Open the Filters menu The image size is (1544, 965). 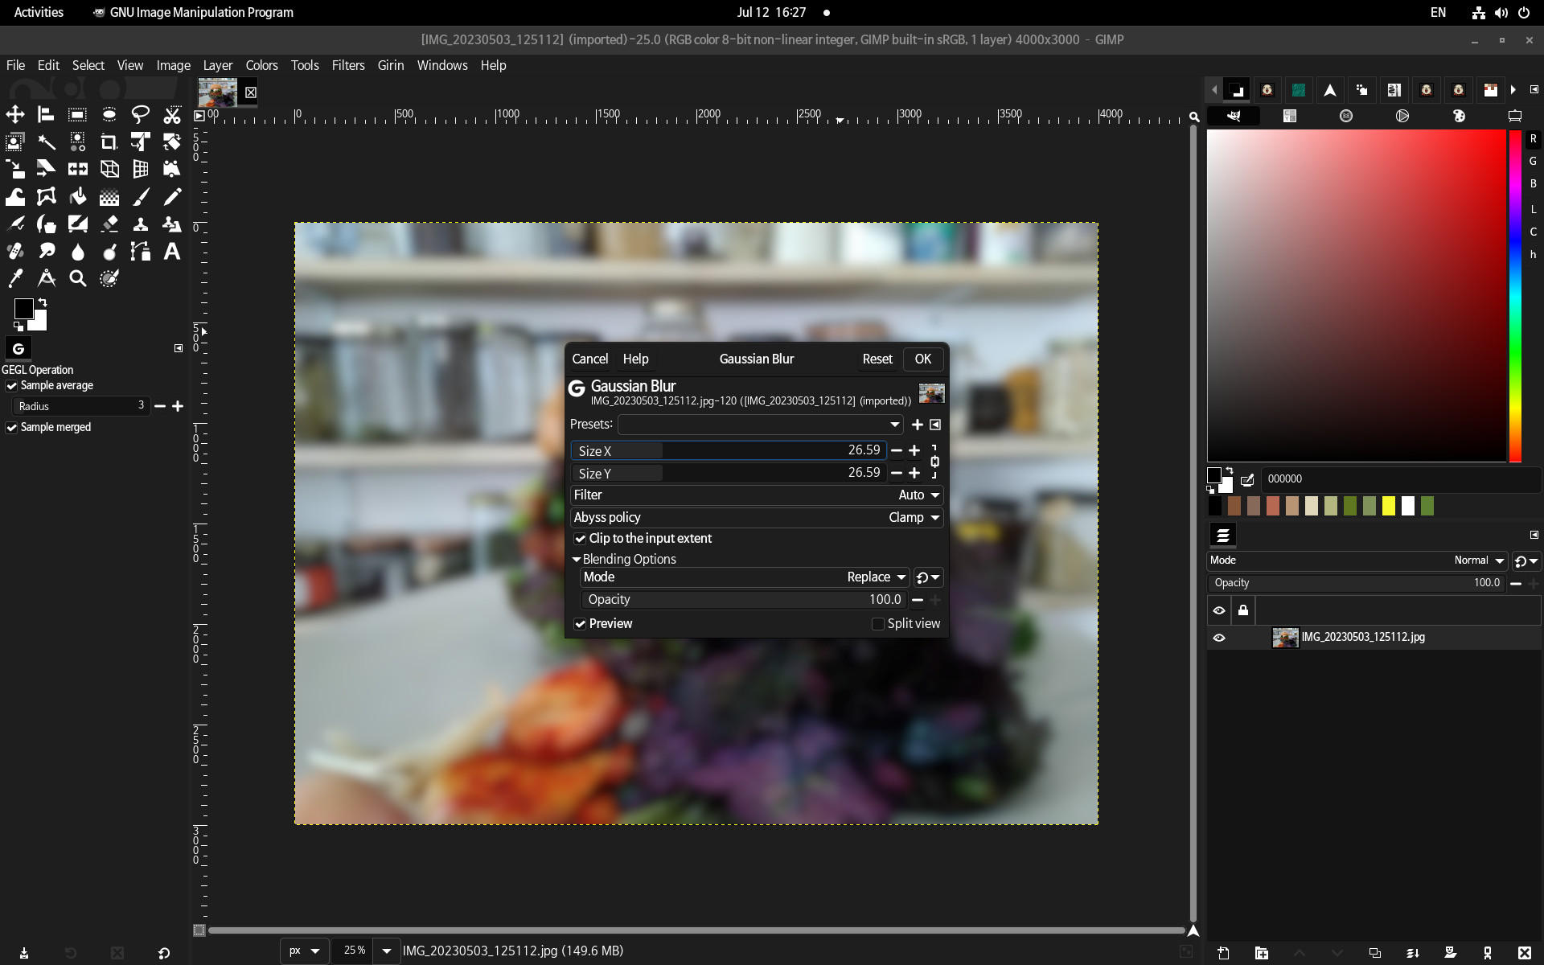pos(347,65)
